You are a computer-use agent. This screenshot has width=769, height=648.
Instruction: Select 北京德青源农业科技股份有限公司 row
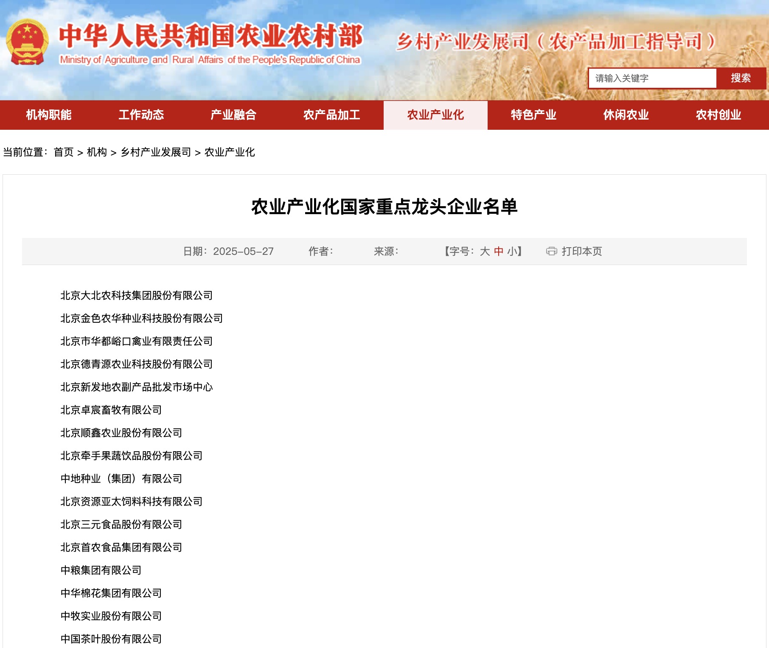click(x=136, y=364)
